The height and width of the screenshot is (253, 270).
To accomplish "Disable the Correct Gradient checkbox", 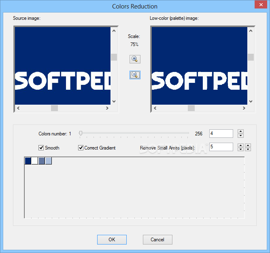I will point(81,148).
